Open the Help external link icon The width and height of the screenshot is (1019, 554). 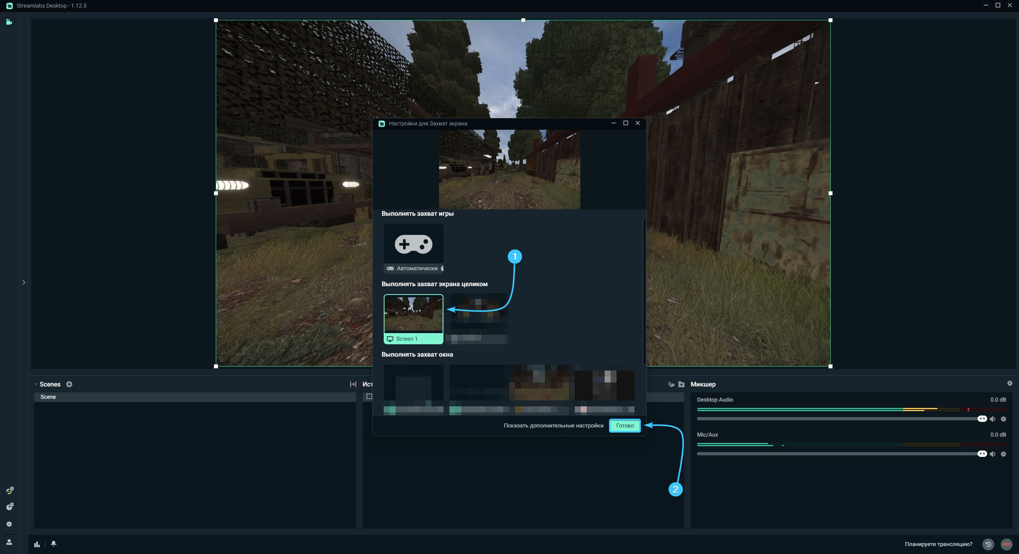click(10, 507)
